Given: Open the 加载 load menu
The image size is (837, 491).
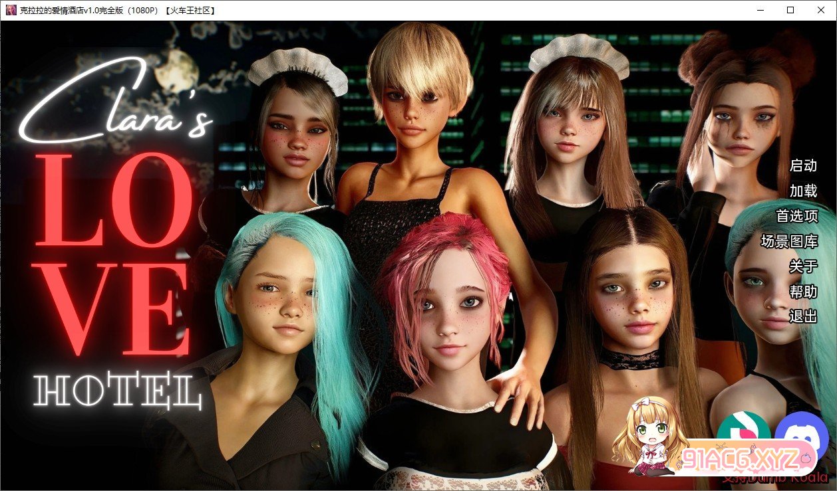Looking at the screenshot, I should pos(803,191).
